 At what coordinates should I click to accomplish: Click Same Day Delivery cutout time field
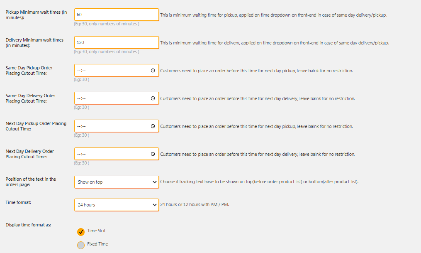click(117, 98)
